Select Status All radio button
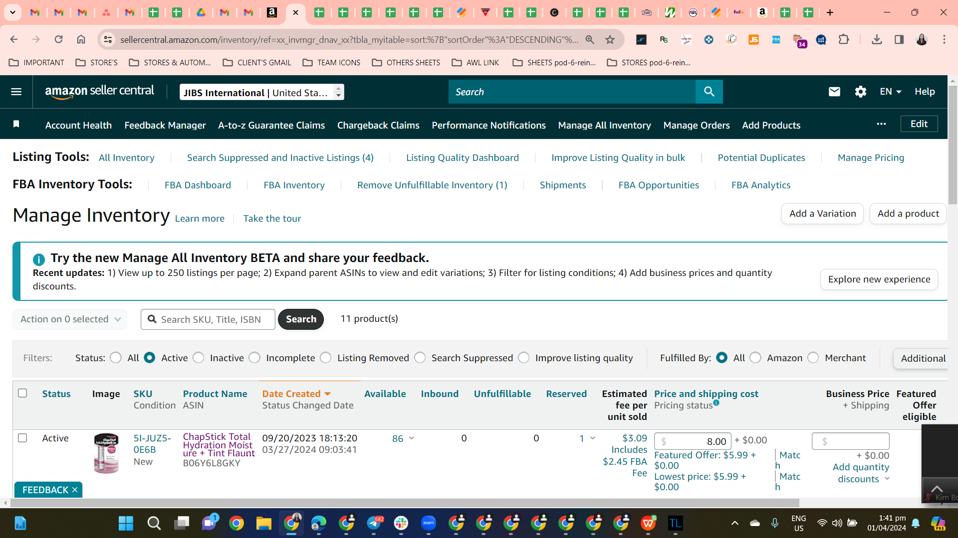The image size is (958, 538). click(116, 358)
